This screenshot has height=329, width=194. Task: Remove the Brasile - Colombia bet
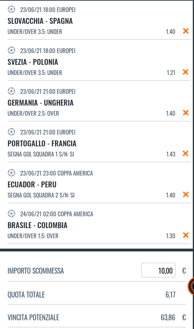[186, 235]
